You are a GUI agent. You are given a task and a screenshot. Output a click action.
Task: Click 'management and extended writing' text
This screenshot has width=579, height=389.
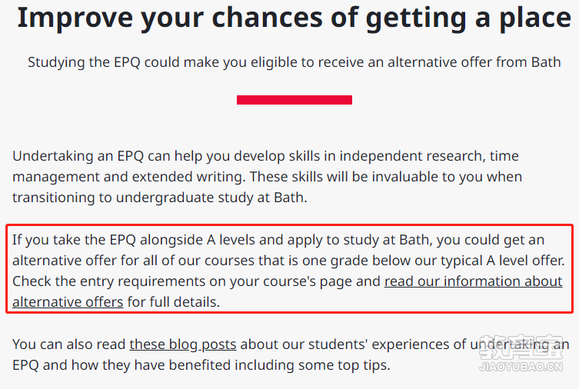[x=128, y=177]
